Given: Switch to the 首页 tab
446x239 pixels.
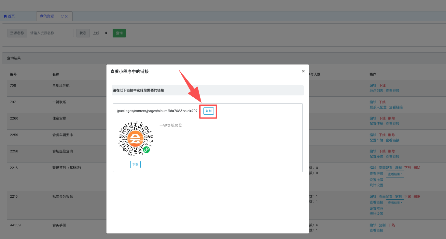Looking at the screenshot, I should coord(9,16).
